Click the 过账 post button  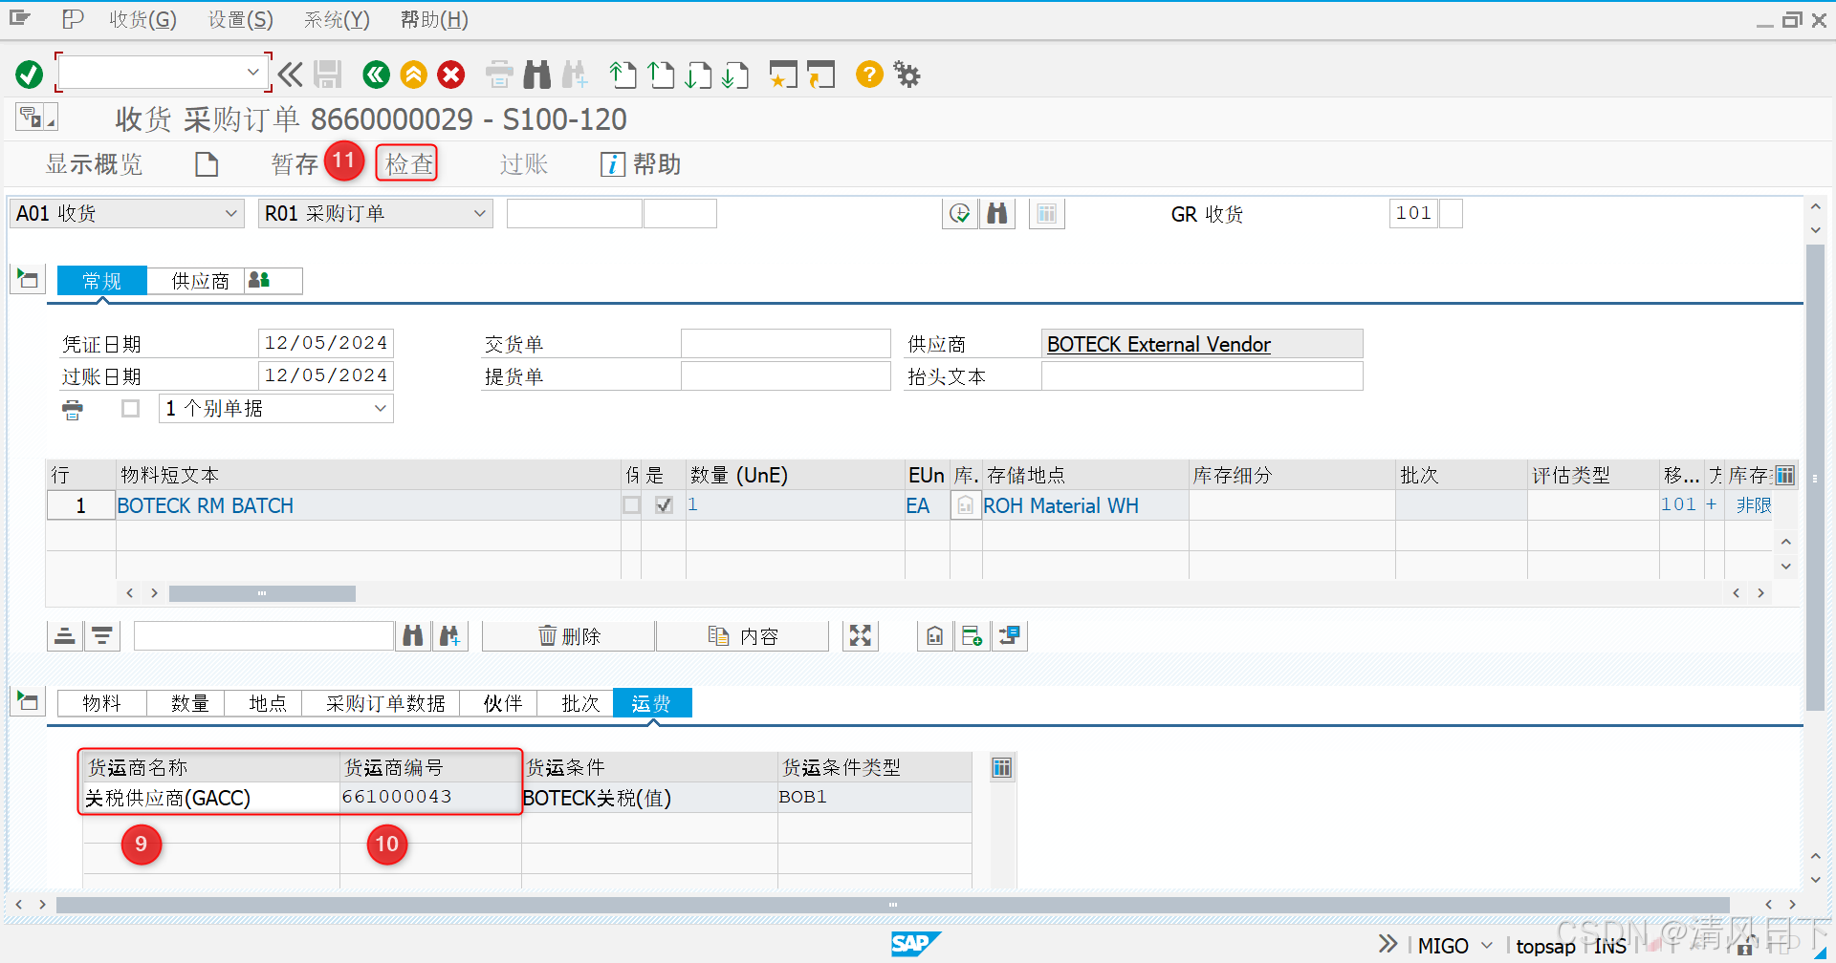coord(523,164)
